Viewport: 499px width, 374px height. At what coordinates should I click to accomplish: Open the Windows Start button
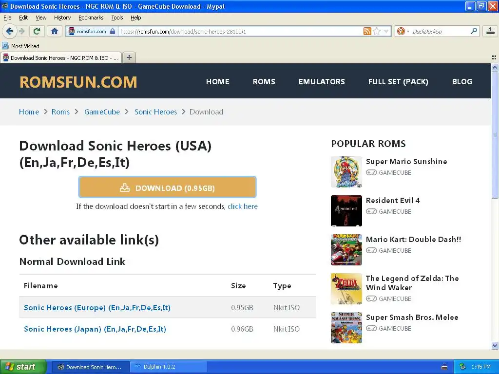click(x=23, y=367)
